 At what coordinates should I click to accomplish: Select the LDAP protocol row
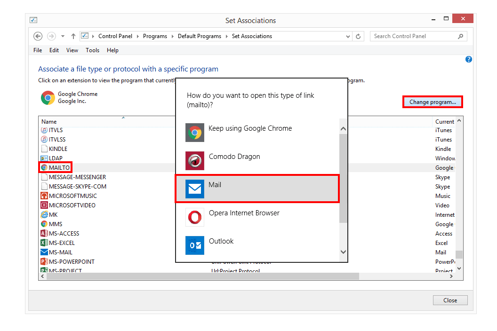[56, 158]
